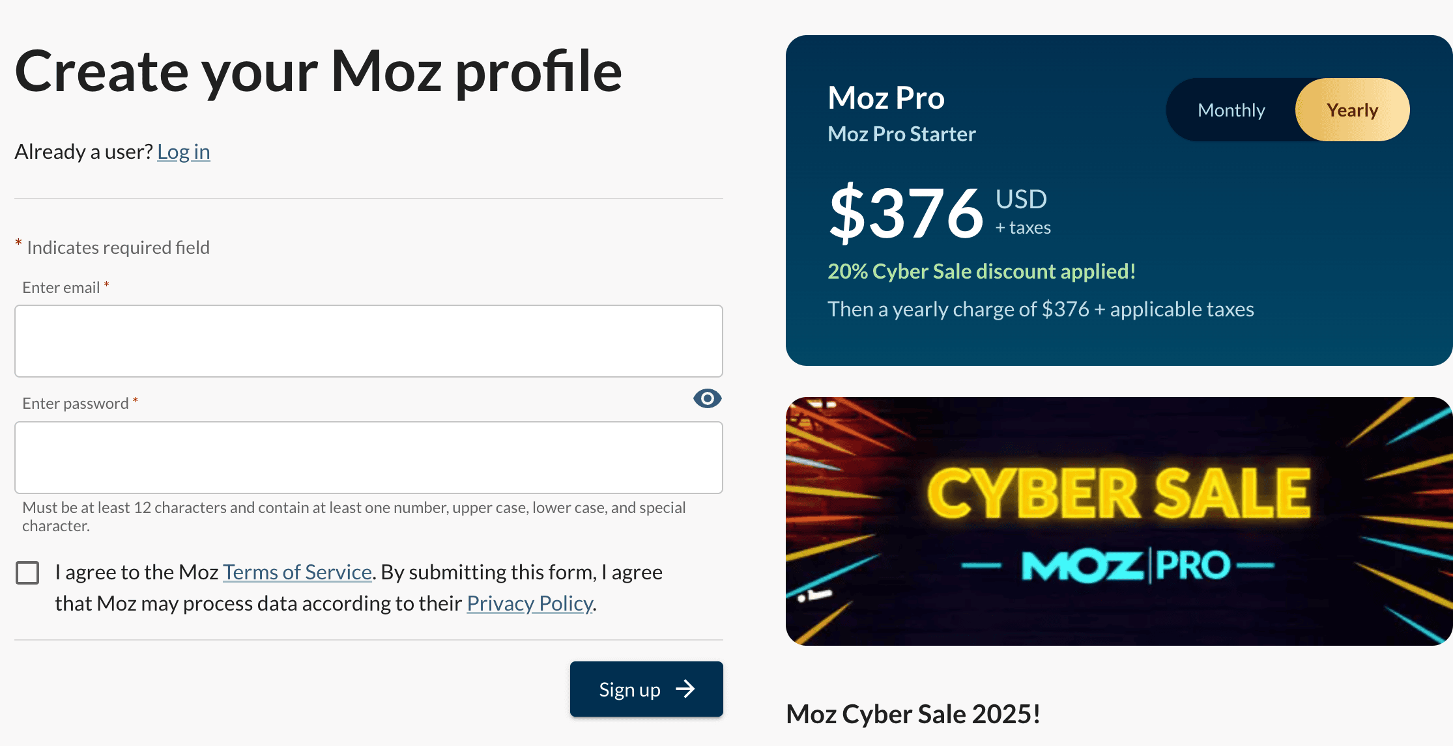This screenshot has width=1453, height=746.
Task: Click the Create your Moz profile heading
Action: pyautogui.click(x=319, y=70)
